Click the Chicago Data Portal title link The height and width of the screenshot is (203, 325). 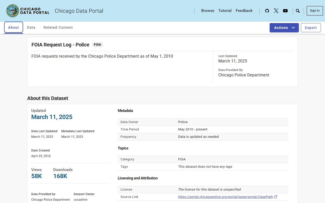click(79, 11)
